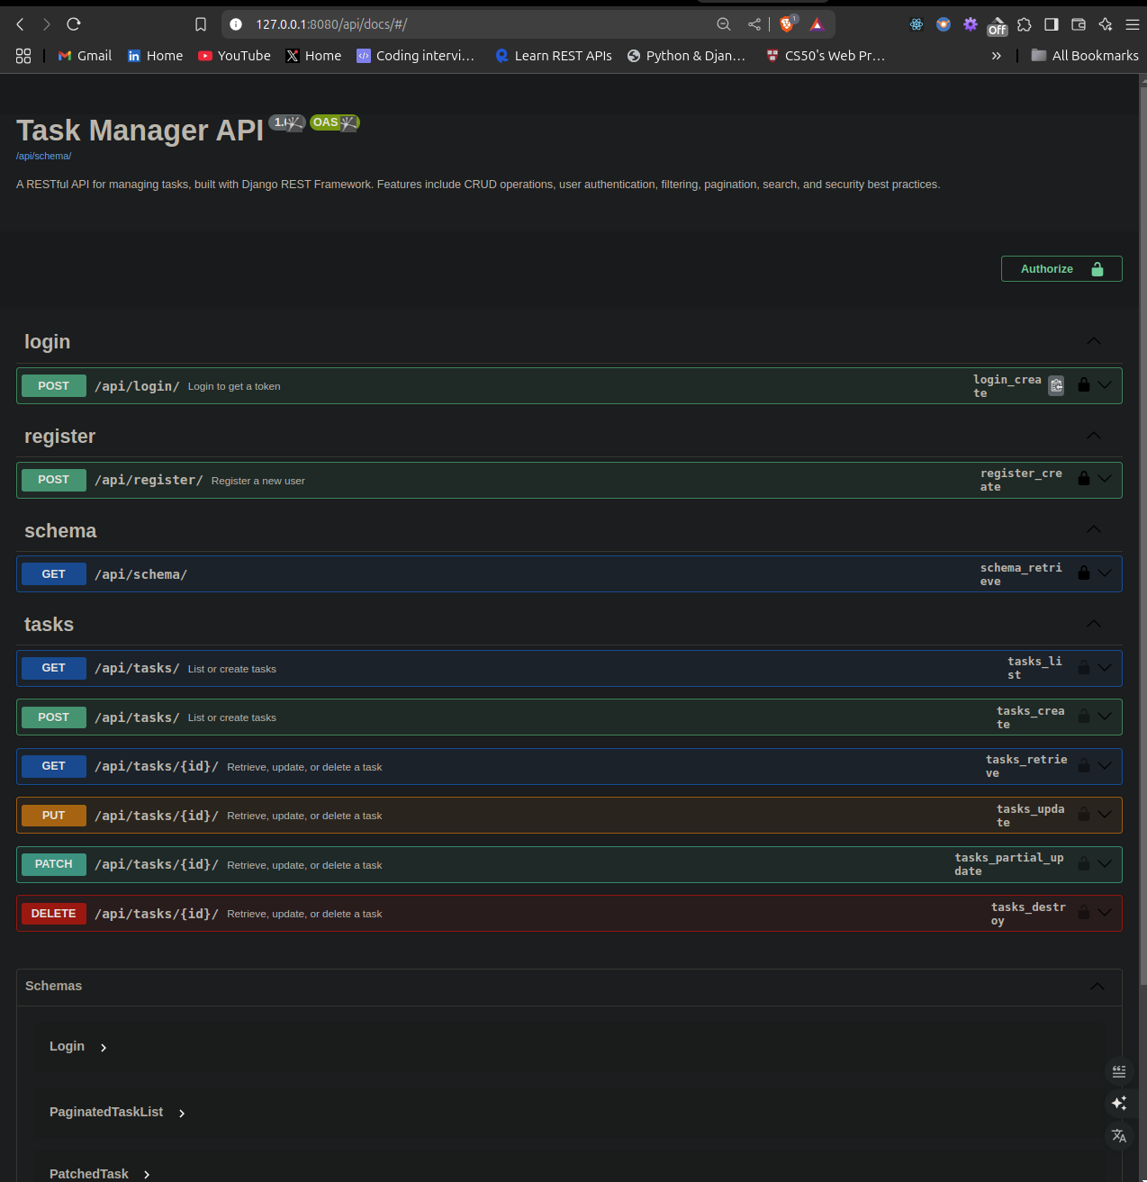The width and height of the screenshot is (1147, 1182).
Task: Click the floating reader lines icon at right
Action: pos(1119,1071)
